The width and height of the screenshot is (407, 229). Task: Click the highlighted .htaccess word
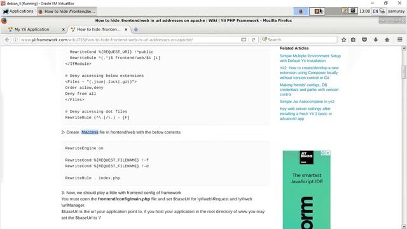click(90, 132)
